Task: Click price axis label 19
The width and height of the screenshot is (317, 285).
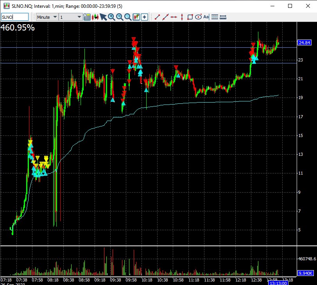Action: (x=301, y=97)
